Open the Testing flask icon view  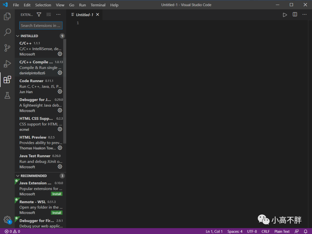(x=7, y=95)
